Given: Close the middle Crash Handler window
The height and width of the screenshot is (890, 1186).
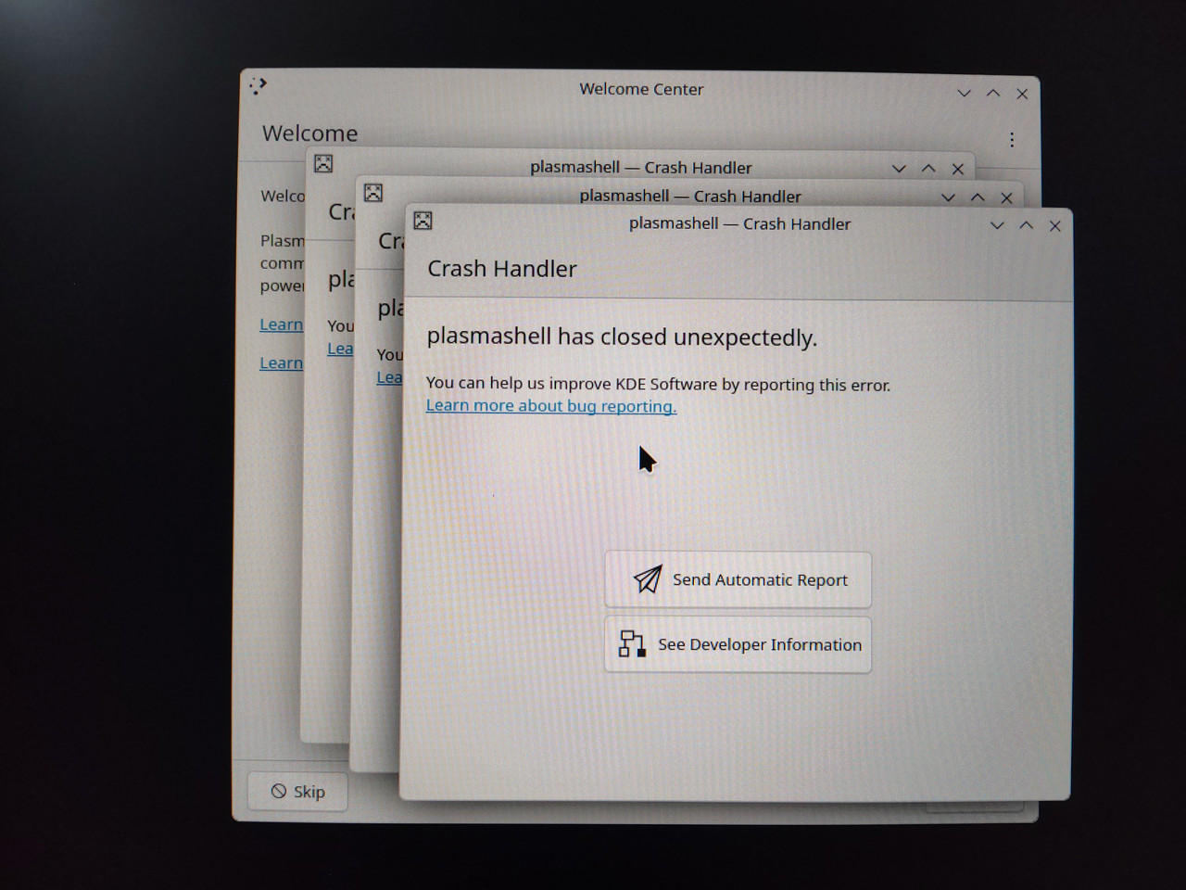Looking at the screenshot, I should pyautogui.click(x=1006, y=197).
